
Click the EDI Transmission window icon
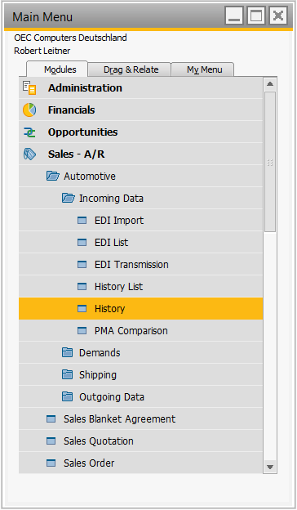pos(82,265)
